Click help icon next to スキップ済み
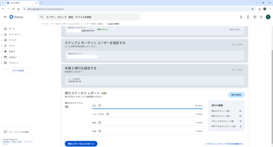Screen dimensions: 273x147 (108, 114)
